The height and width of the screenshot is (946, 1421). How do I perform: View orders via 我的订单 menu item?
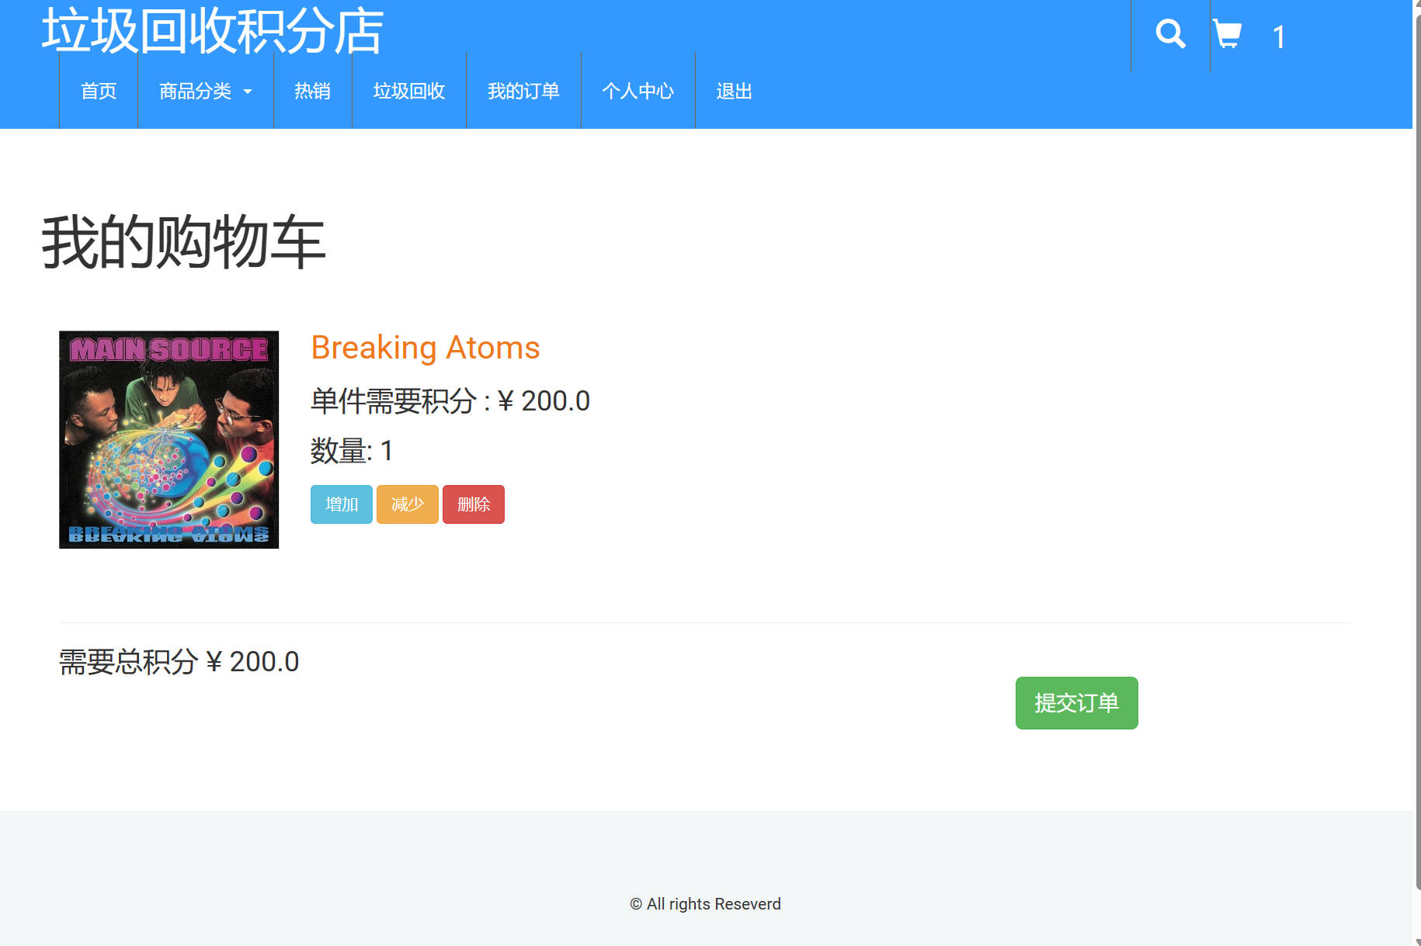click(523, 91)
